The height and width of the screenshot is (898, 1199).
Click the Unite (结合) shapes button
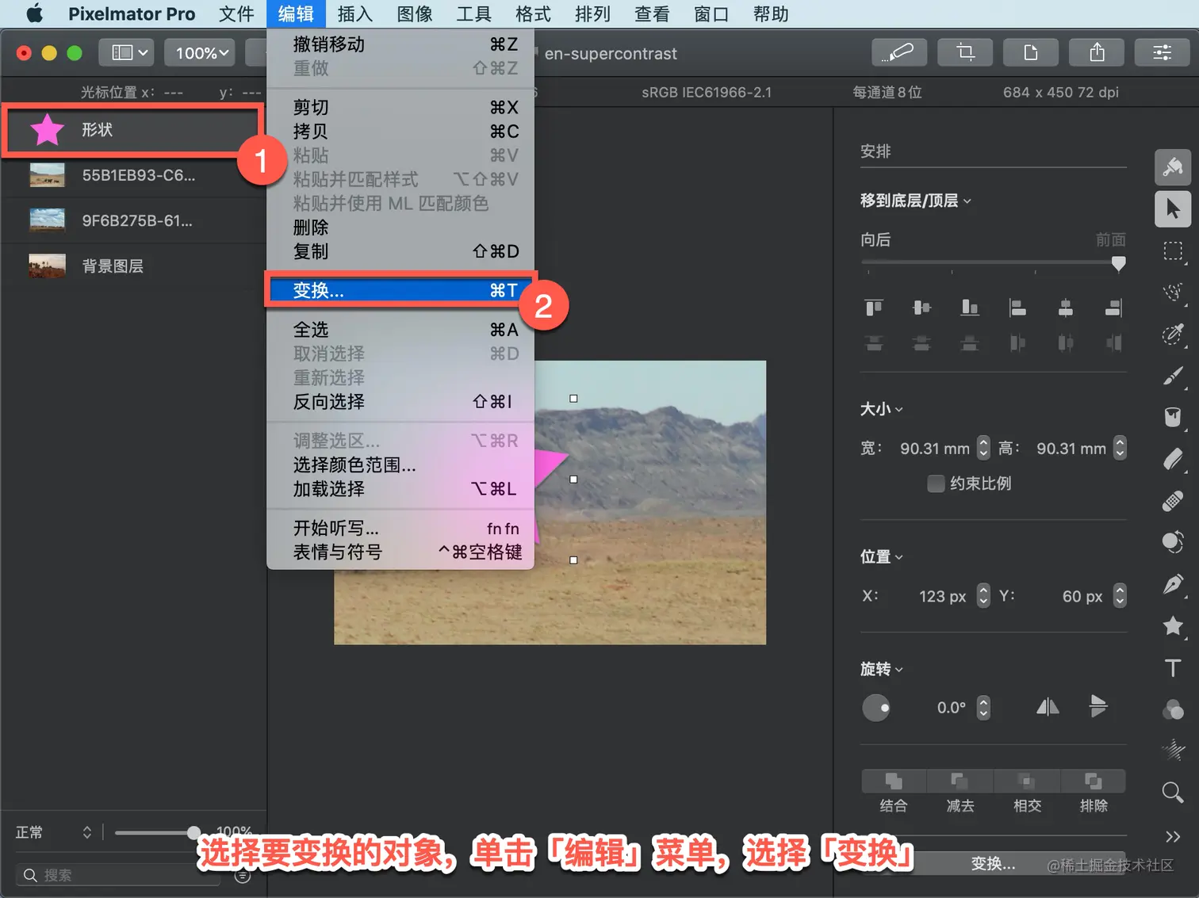pos(894,781)
